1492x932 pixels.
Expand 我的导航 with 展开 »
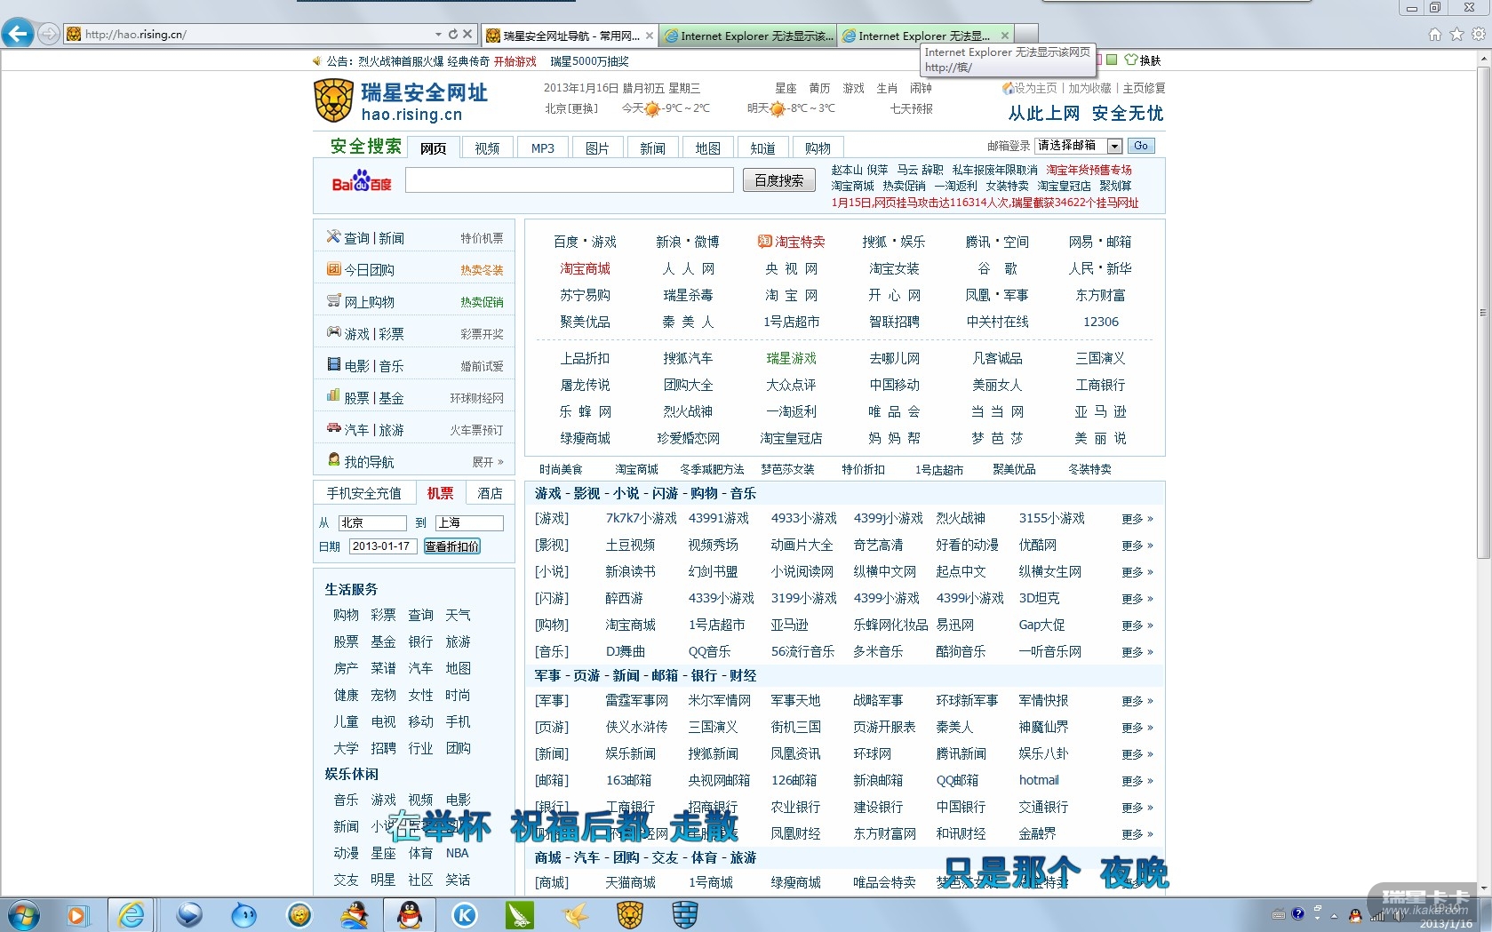pyautogui.click(x=488, y=462)
